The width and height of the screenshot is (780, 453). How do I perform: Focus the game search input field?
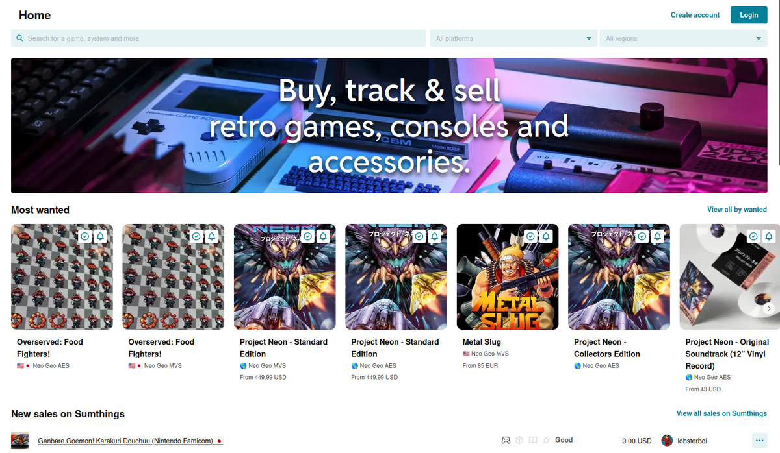[x=221, y=38]
